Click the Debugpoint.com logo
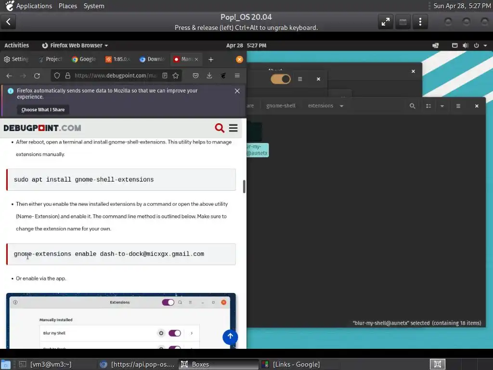This screenshot has width=493, height=370. (x=42, y=128)
